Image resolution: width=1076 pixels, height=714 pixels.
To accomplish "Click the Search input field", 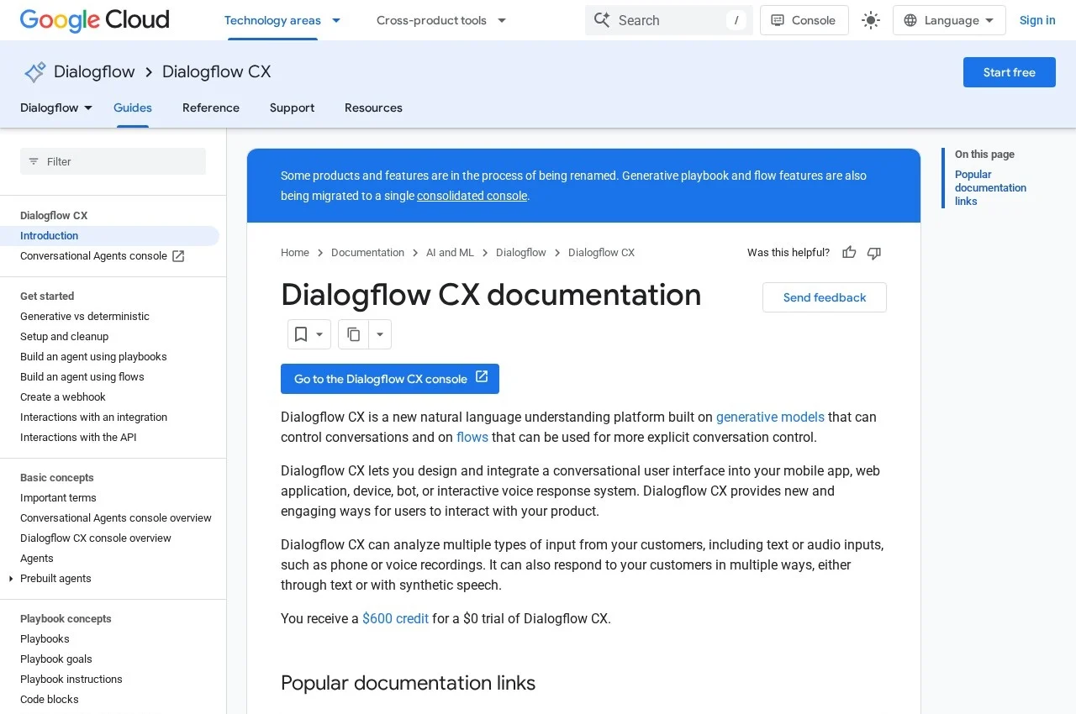I will 669,20.
